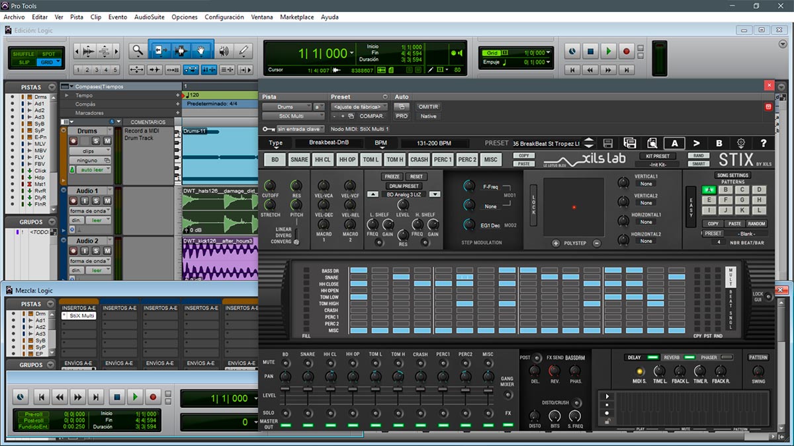Click the polystep minus icon

click(x=596, y=243)
